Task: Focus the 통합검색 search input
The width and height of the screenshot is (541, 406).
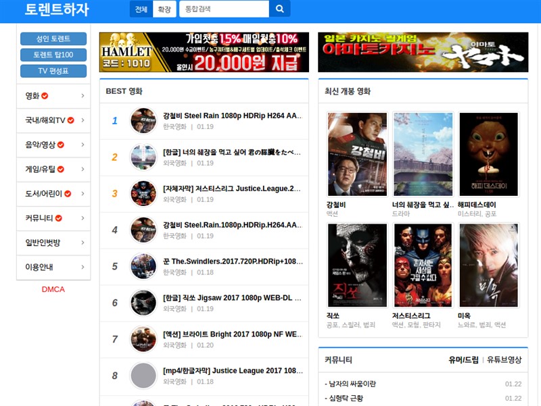Action: 224,9
